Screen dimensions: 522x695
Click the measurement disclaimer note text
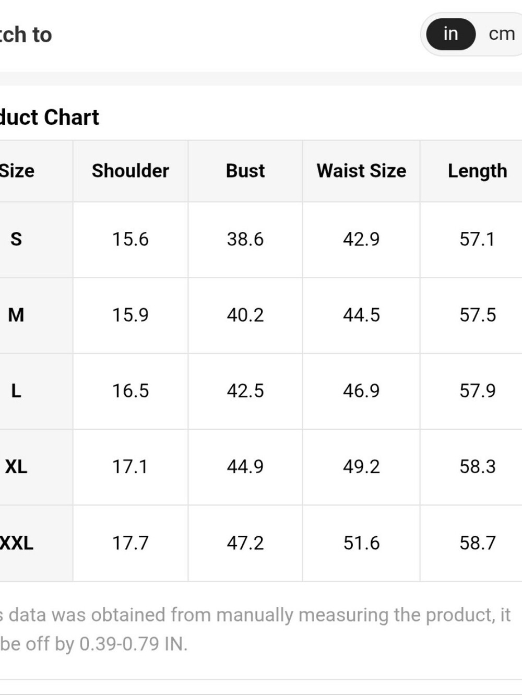pyautogui.click(x=255, y=629)
